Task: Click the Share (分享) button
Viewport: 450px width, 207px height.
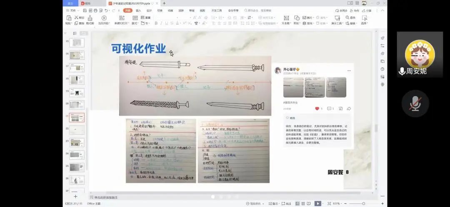Action: coord(367,10)
